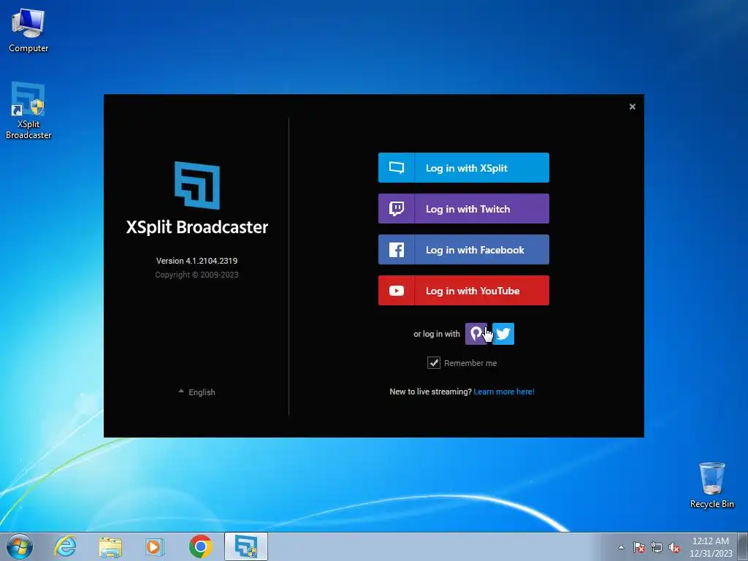Log in via the Twitter bird icon
This screenshot has height=561, width=748.
coord(503,334)
